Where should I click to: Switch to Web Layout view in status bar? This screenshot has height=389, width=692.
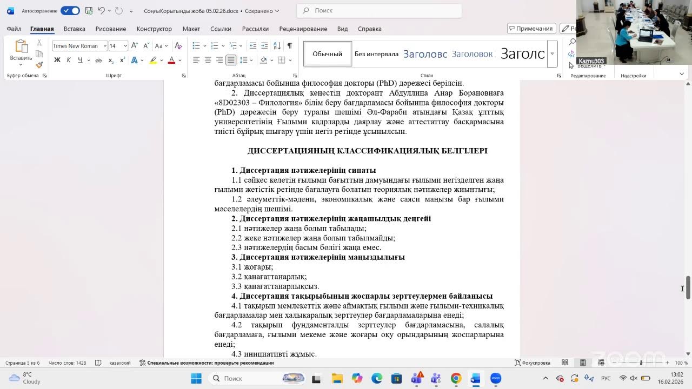pos(601,363)
